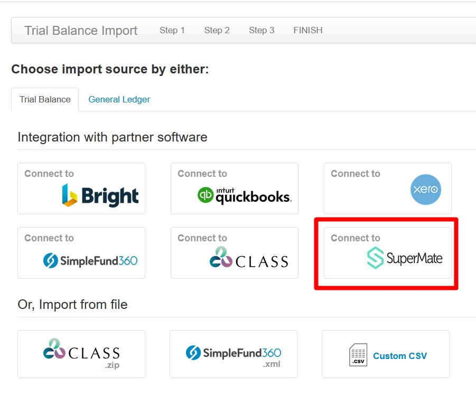Viewport: 476px width, 415px height.
Task: Import from SimpleFund360 .xml file
Action: (234, 354)
